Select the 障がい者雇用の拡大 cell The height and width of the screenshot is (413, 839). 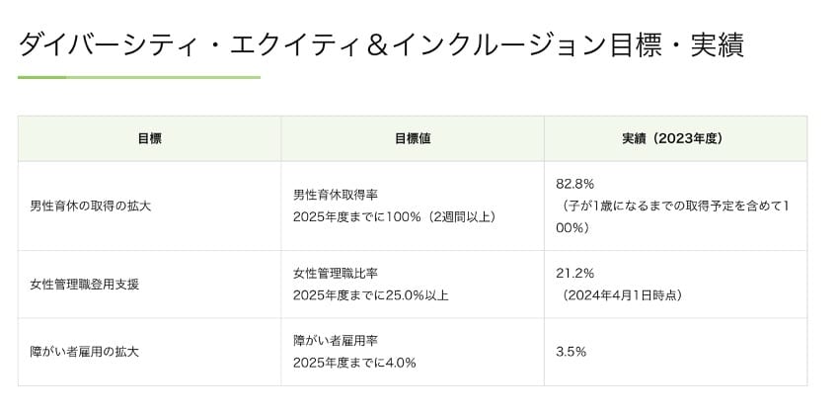(x=85, y=352)
